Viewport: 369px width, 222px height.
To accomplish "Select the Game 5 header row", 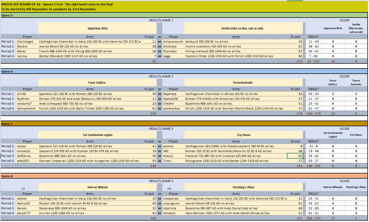I will [184, 15].
